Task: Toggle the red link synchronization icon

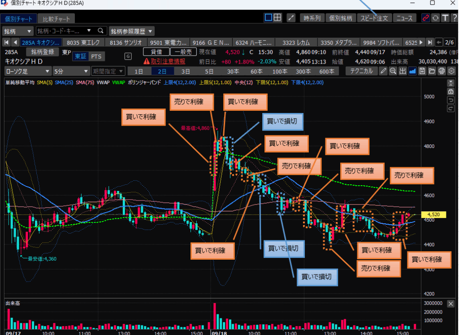Action: coord(425,18)
